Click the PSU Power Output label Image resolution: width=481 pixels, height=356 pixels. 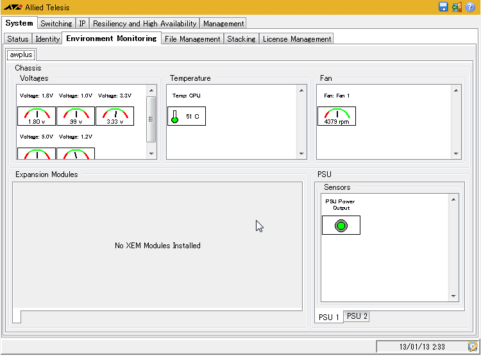pyautogui.click(x=340, y=205)
